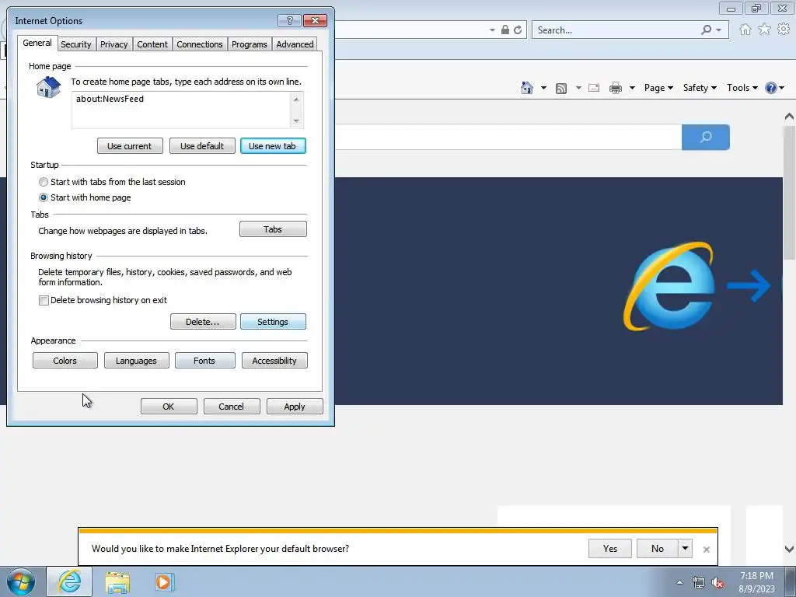Screen dimensions: 796x597
Task: Click Apply in Internet Options
Action: coord(295,407)
